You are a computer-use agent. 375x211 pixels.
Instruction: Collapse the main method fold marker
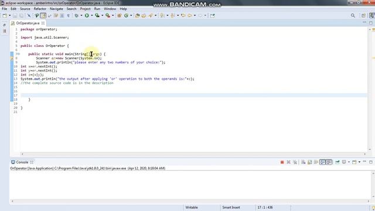pos(18,54)
